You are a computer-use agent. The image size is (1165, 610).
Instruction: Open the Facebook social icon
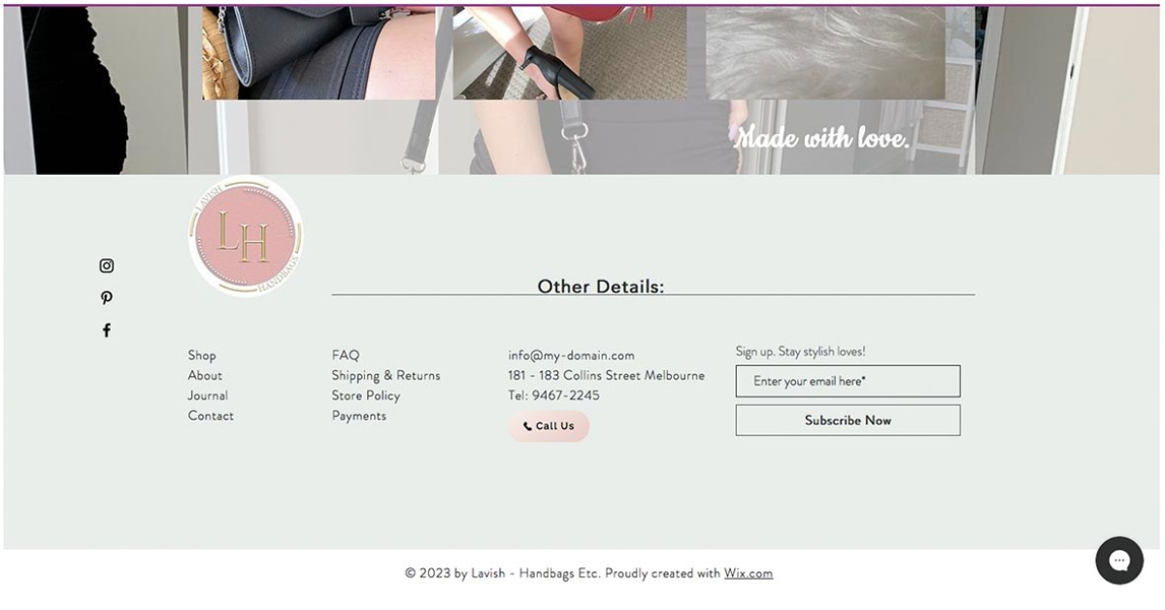coord(107,330)
